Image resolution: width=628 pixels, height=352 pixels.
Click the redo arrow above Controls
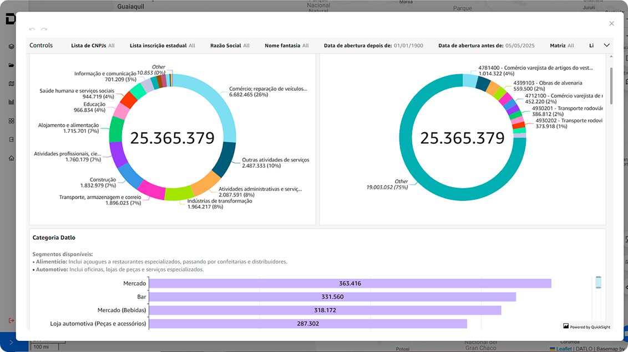[44, 29]
